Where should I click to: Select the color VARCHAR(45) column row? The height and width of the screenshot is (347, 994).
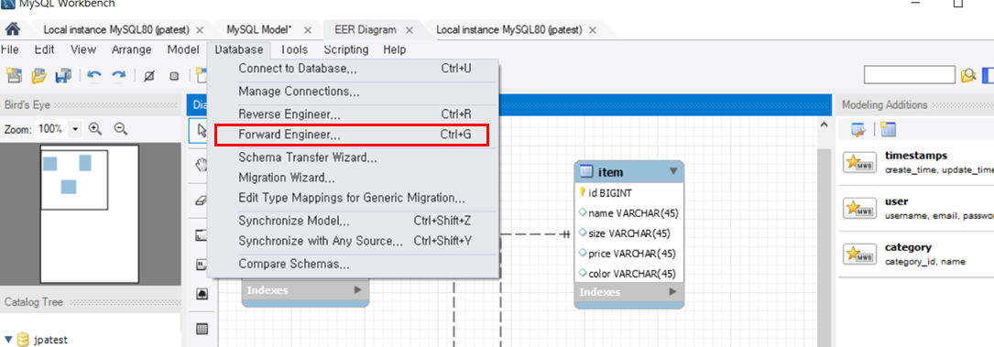[x=629, y=274]
